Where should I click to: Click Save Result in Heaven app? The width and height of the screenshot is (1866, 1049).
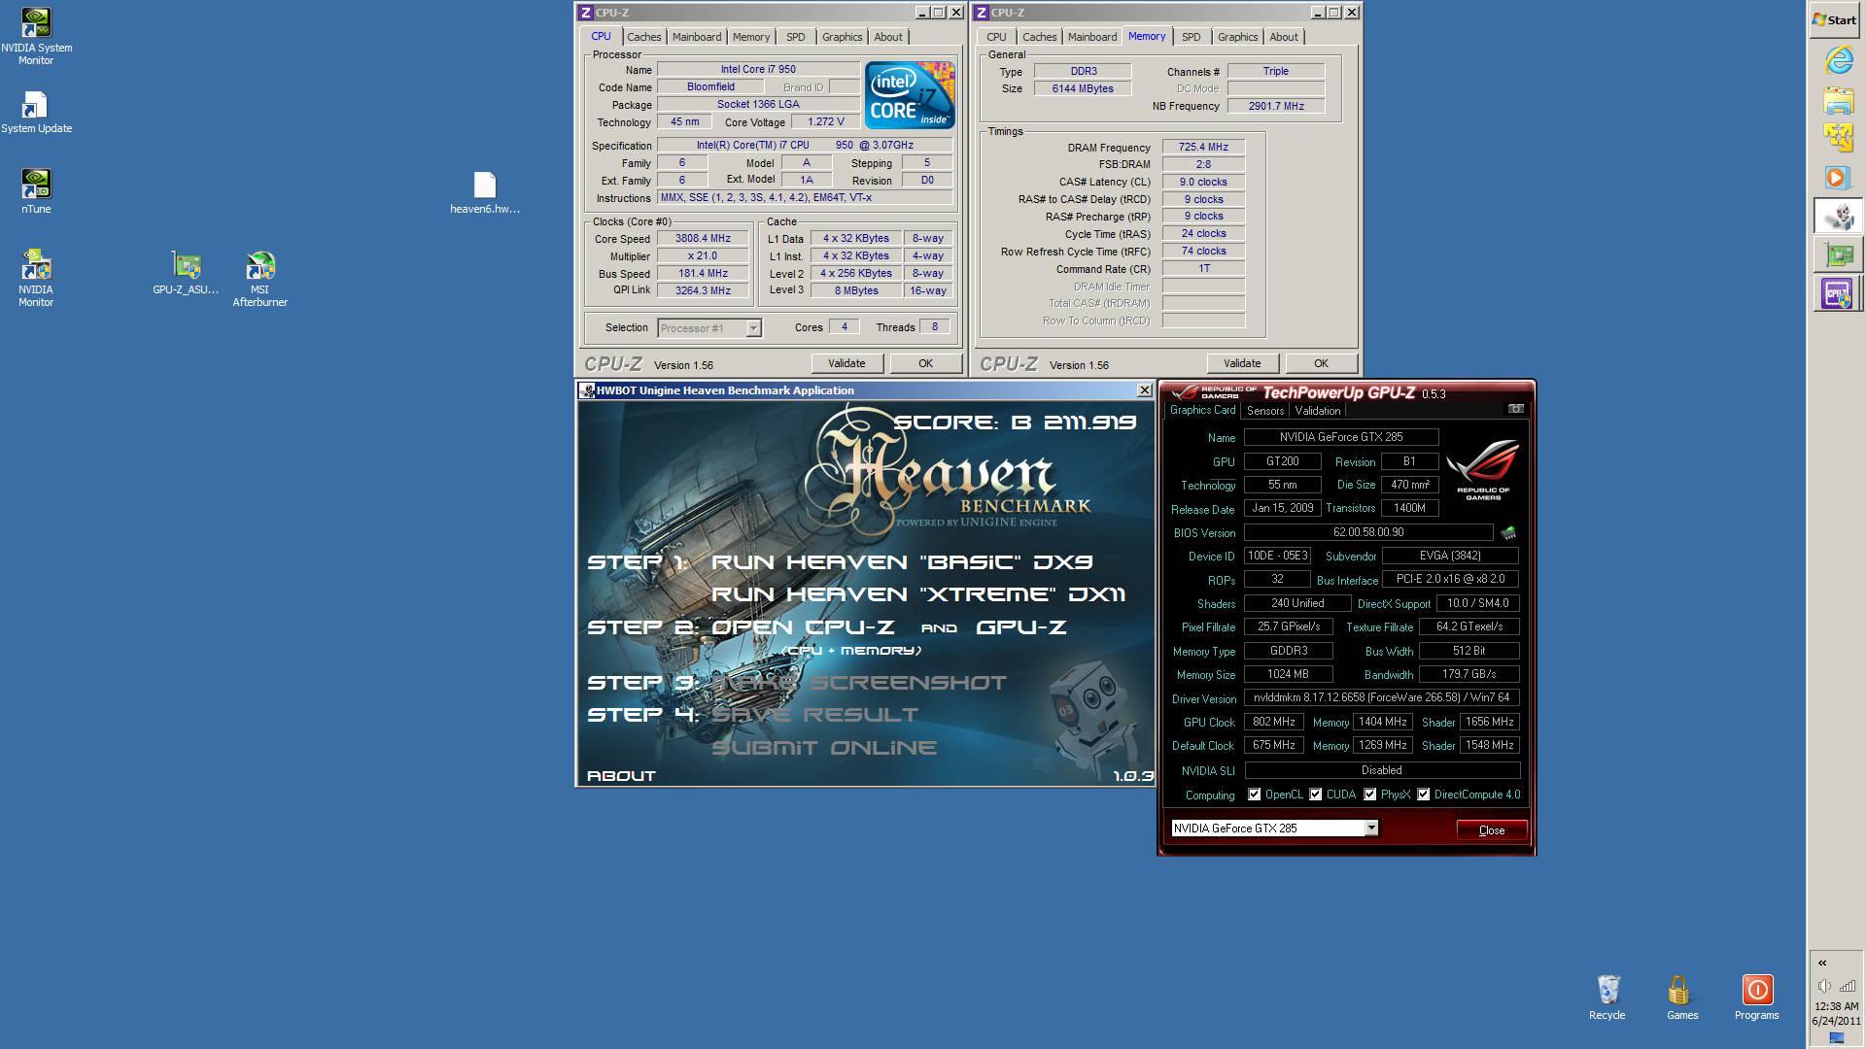pos(815,715)
